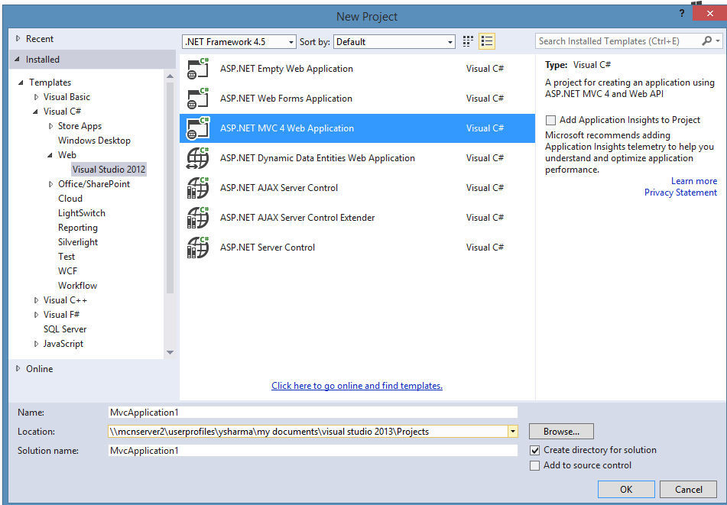Image resolution: width=727 pixels, height=505 pixels.
Task: Click the Solution name input field
Action: (313, 450)
